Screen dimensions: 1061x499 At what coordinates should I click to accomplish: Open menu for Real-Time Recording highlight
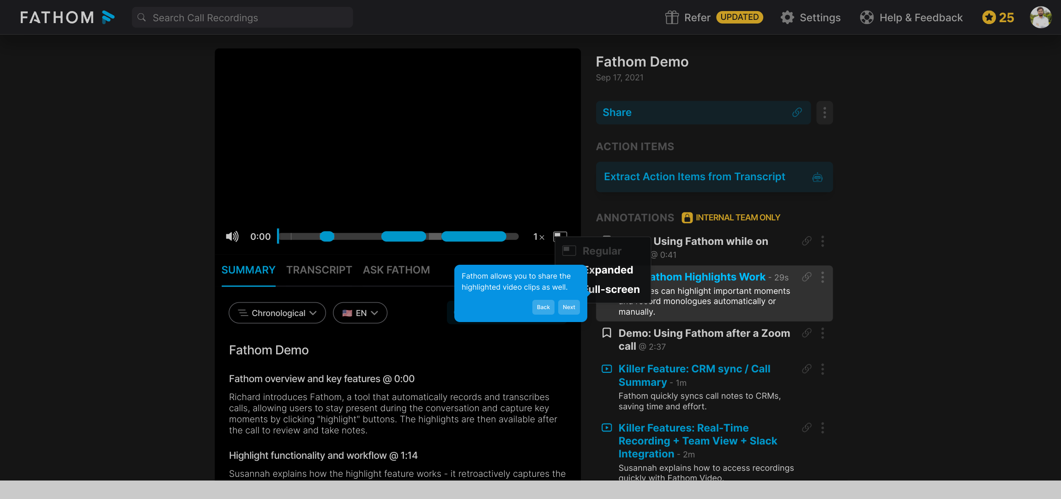pyautogui.click(x=823, y=427)
